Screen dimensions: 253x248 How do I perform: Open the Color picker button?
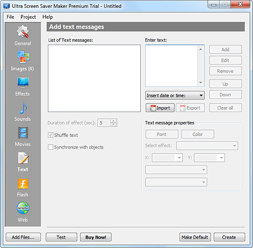[198, 134]
